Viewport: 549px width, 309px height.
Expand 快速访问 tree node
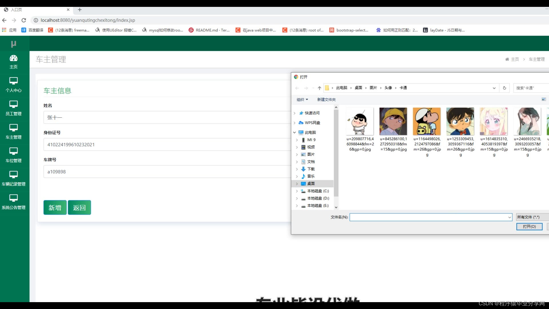coord(295,113)
